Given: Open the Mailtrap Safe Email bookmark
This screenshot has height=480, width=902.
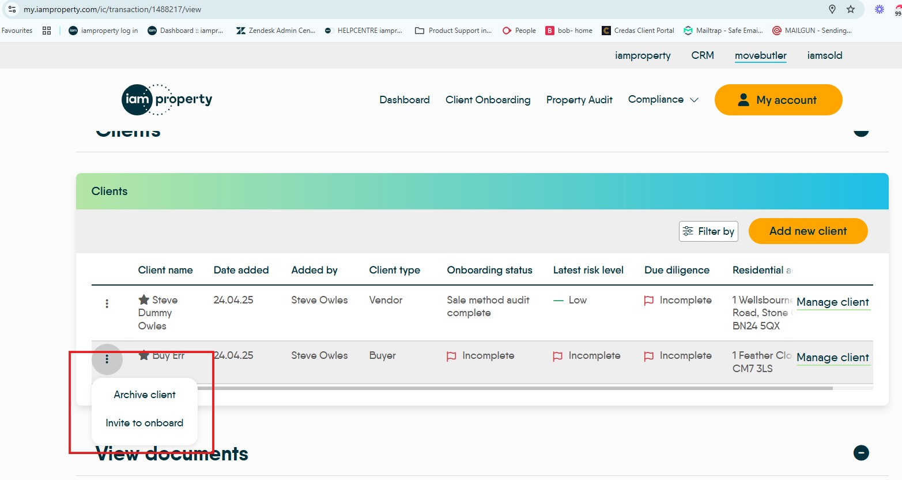Looking at the screenshot, I should [x=723, y=30].
